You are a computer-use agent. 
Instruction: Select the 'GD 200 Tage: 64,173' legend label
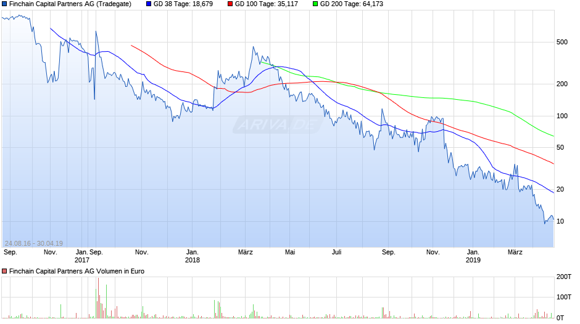(352, 4)
